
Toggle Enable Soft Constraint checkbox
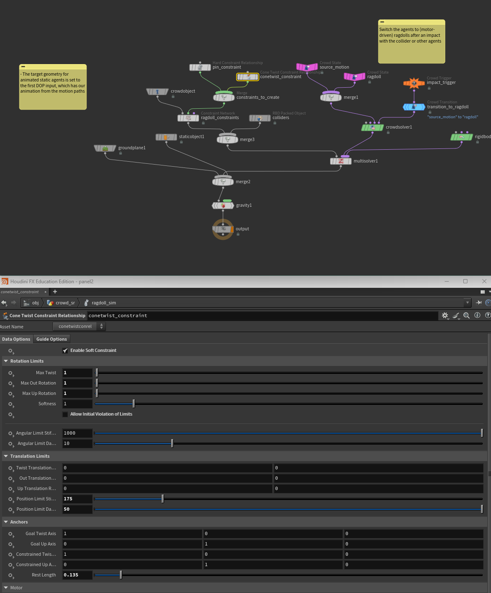(x=65, y=351)
